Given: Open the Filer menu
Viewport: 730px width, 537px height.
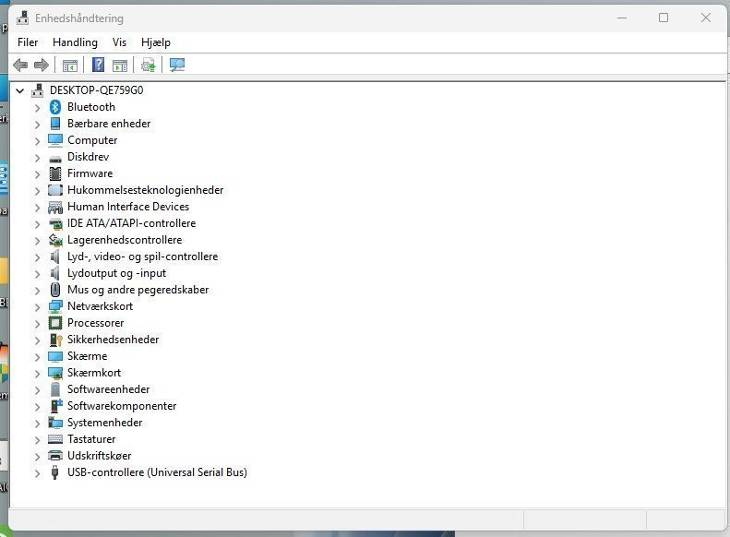Looking at the screenshot, I should (28, 42).
